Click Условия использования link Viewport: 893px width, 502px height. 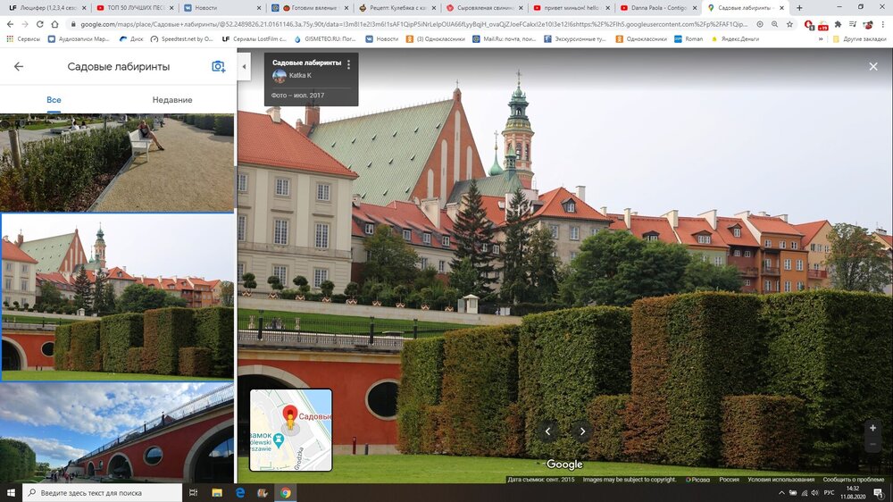[x=781, y=480]
